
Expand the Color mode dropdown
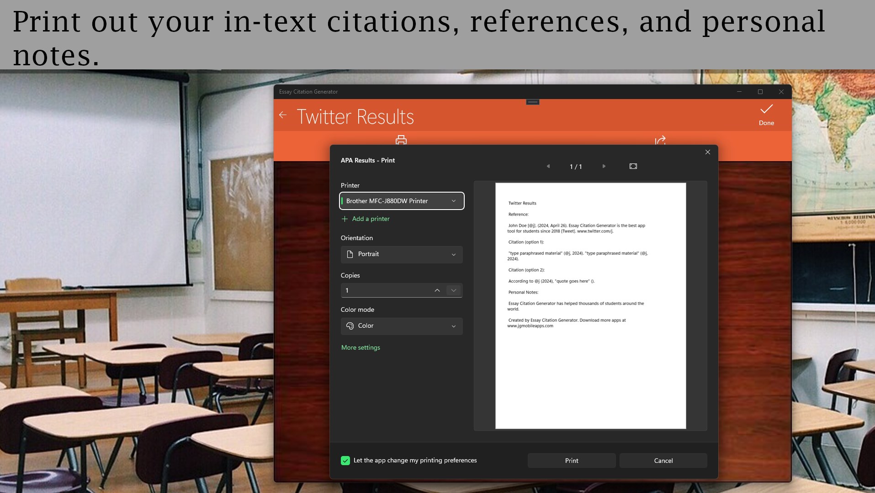(x=401, y=325)
